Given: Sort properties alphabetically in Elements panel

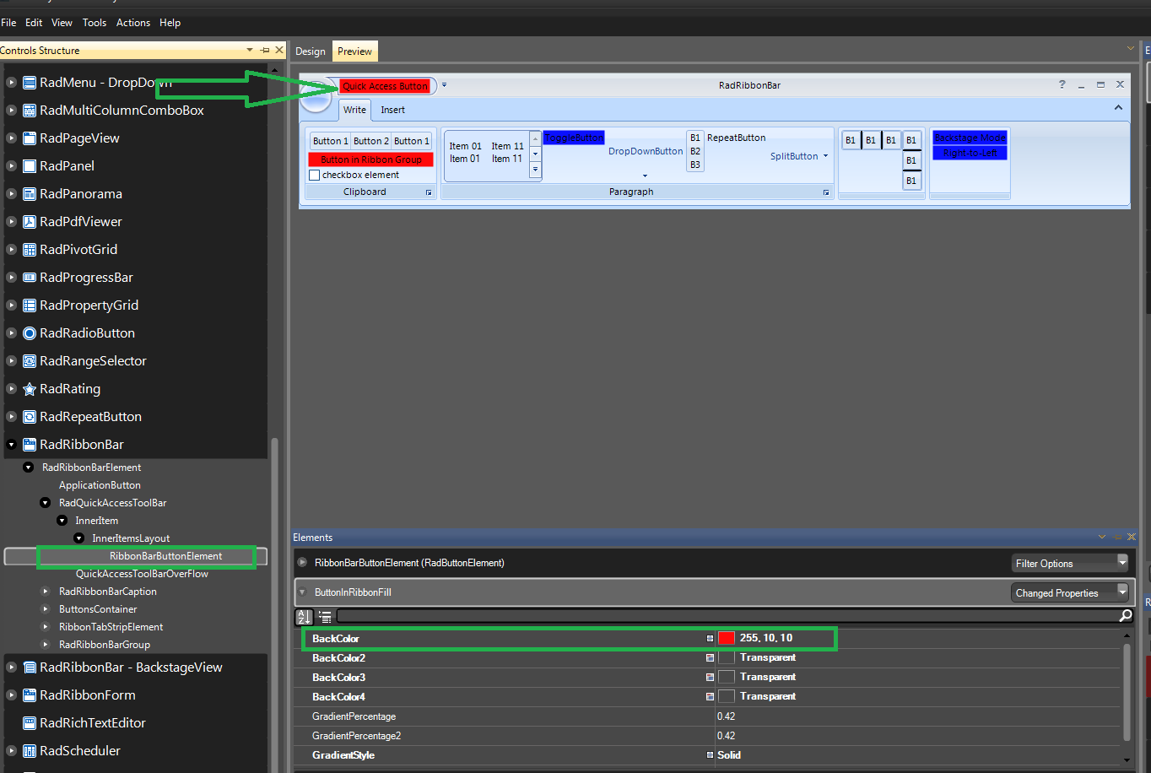Looking at the screenshot, I should coord(305,616).
